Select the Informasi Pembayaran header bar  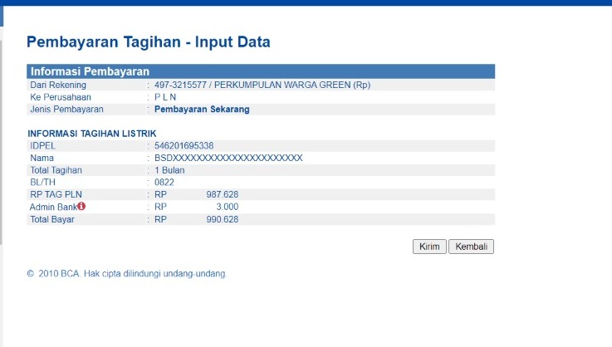(261, 71)
